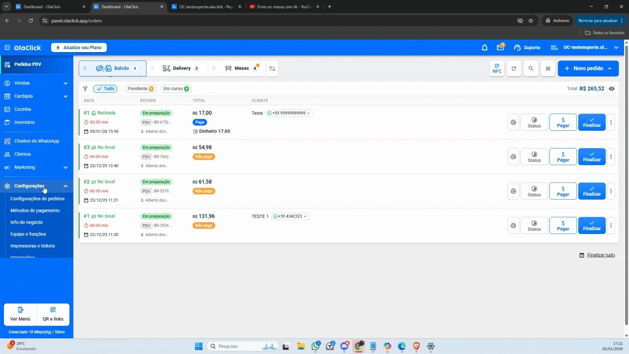Toggle total amount visibility eye
Image resolution: width=629 pixels, height=354 pixels.
(x=612, y=89)
